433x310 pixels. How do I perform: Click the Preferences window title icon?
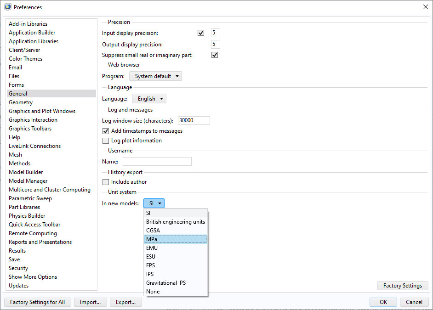[7, 7]
